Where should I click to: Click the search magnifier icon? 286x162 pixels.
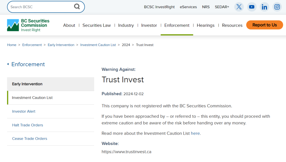pyautogui.click(x=77, y=7)
